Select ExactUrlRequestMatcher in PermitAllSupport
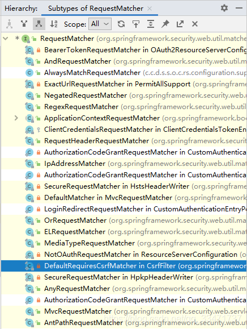Viewport: 247px width, 329px height. (x=124, y=84)
